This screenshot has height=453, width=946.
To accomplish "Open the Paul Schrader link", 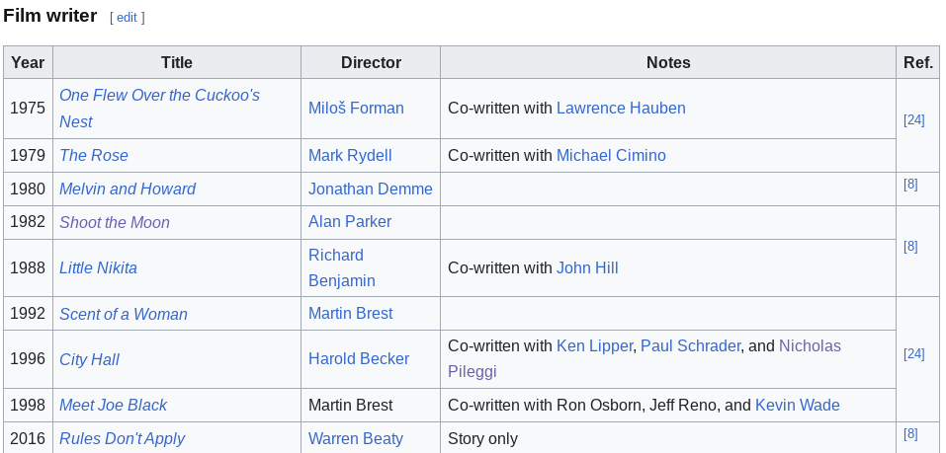I will point(690,346).
